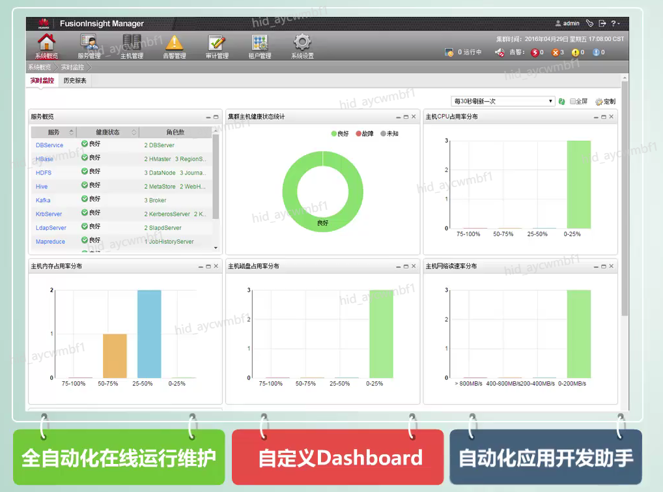Click the blue 25-50% memory bar
The height and width of the screenshot is (492, 663).
point(149,334)
